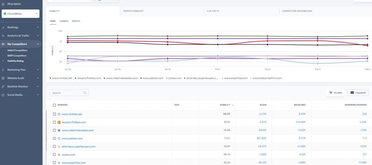Toggle www.rkmlaw.net legend series
The width and height of the screenshot is (372, 165).
point(61,78)
